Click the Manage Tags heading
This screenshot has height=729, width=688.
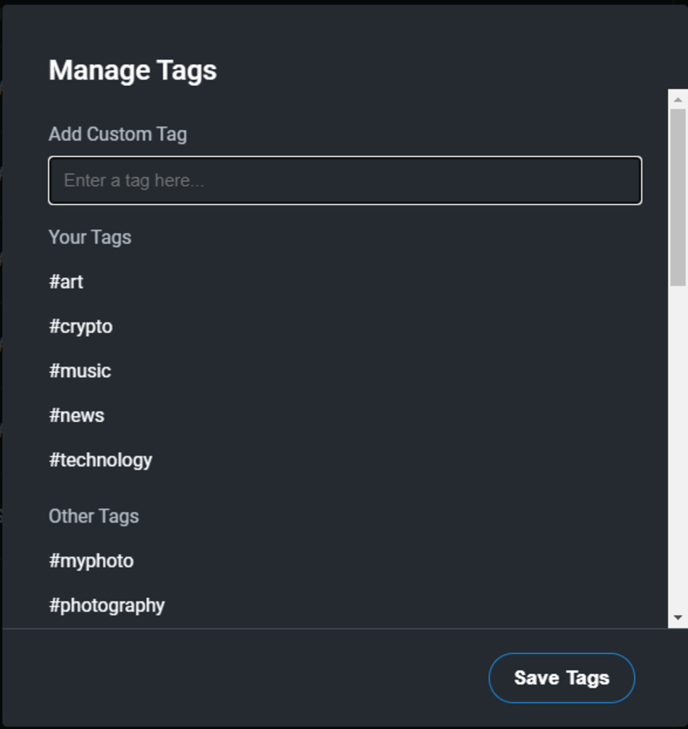coord(132,70)
